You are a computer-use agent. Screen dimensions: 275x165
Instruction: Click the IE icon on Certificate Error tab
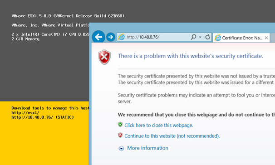click(218, 38)
